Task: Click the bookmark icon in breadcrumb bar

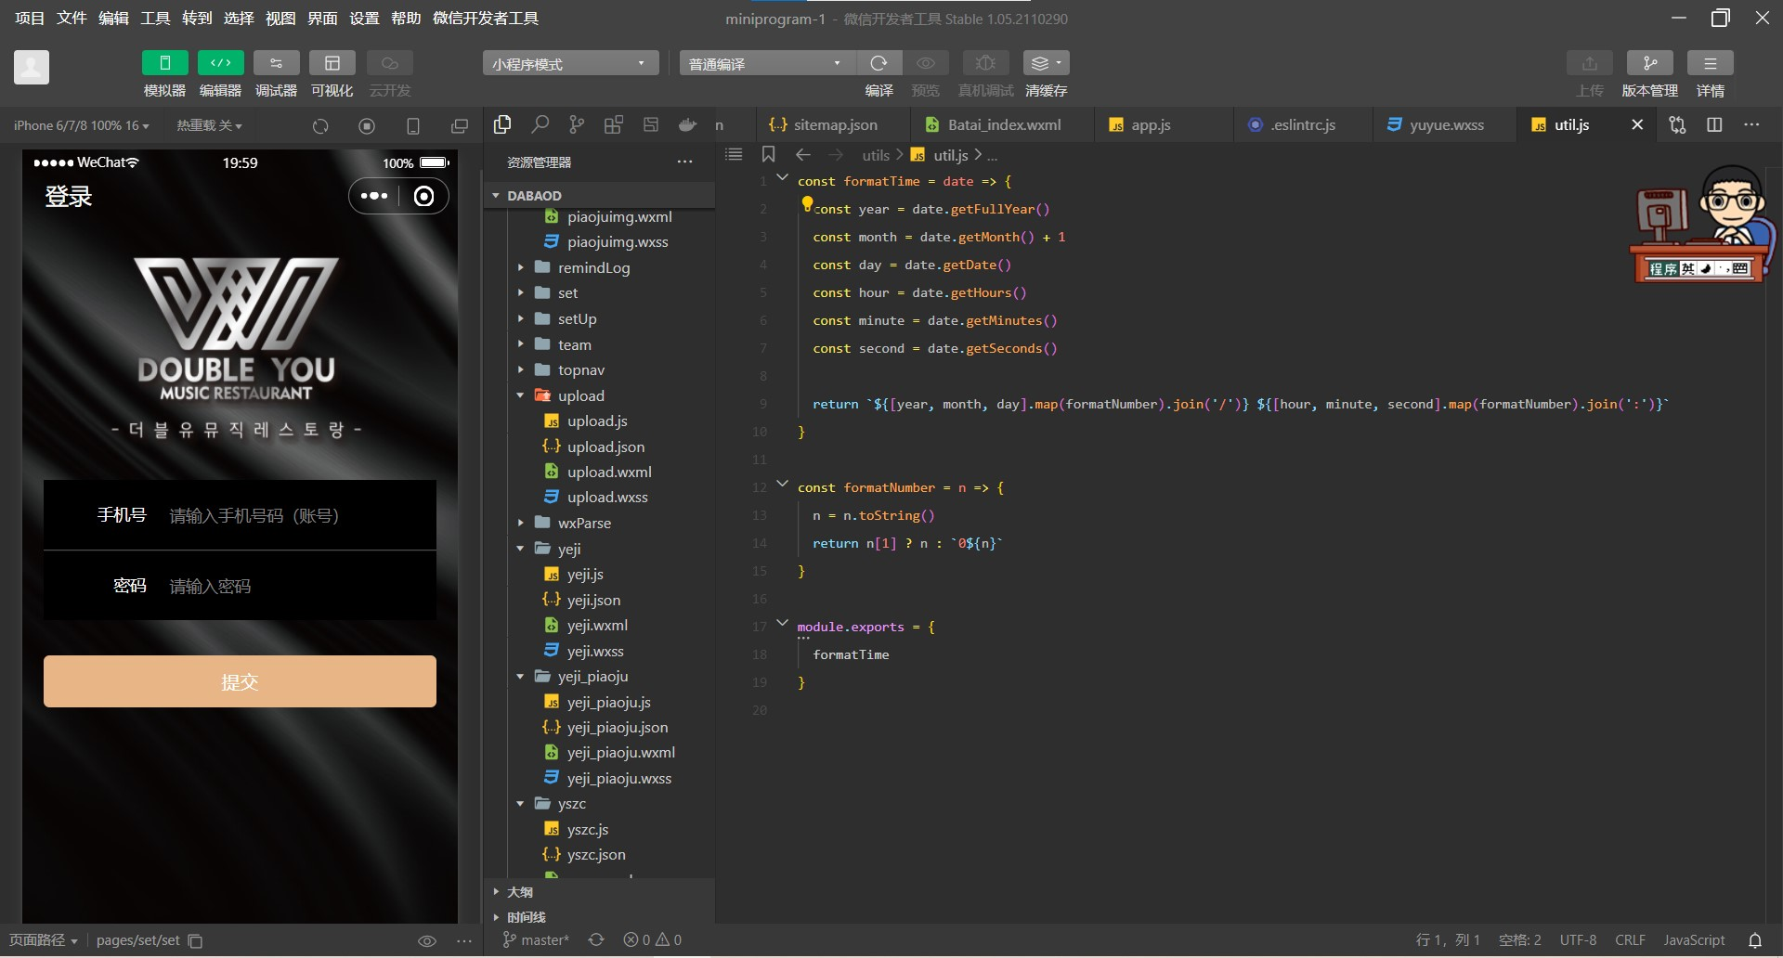Action: (x=768, y=154)
